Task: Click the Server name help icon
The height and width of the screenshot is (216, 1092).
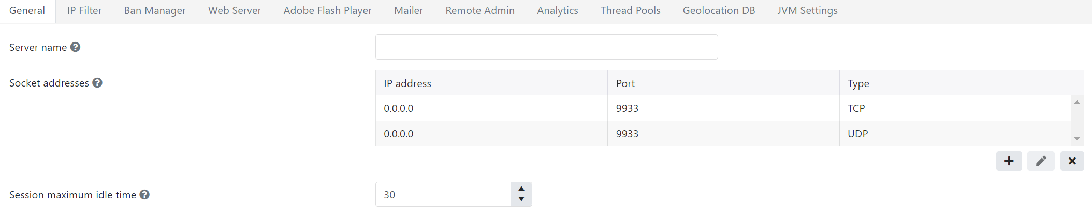Action: click(75, 47)
